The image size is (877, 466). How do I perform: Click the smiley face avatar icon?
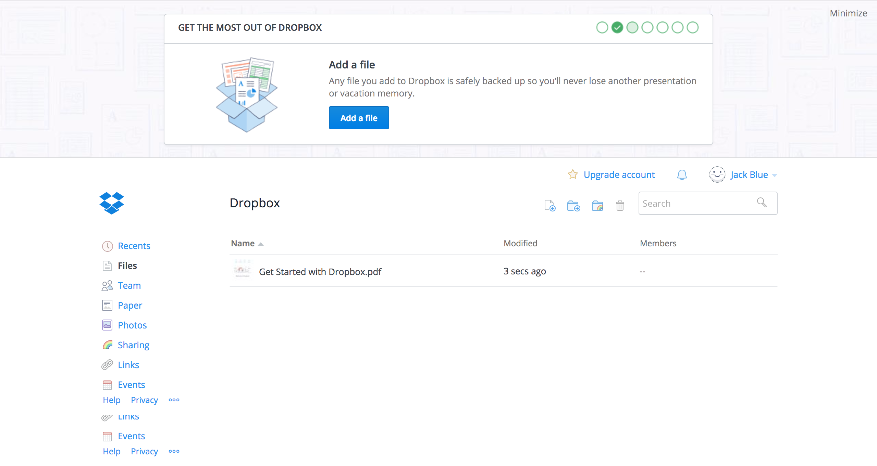point(717,174)
